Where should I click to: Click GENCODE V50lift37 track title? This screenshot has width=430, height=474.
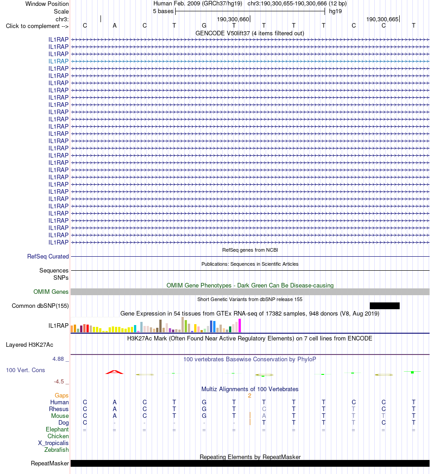(x=249, y=33)
